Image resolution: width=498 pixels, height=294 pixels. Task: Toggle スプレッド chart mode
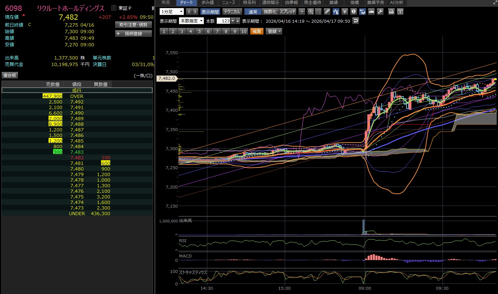click(x=288, y=11)
